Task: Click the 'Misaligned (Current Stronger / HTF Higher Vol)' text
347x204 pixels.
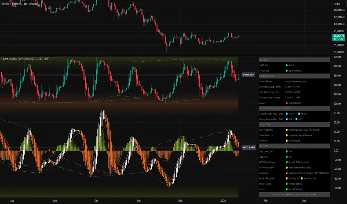Action: 309,173
